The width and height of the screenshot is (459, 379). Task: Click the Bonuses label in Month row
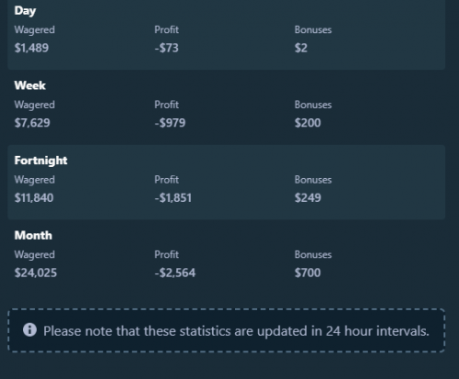313,254
